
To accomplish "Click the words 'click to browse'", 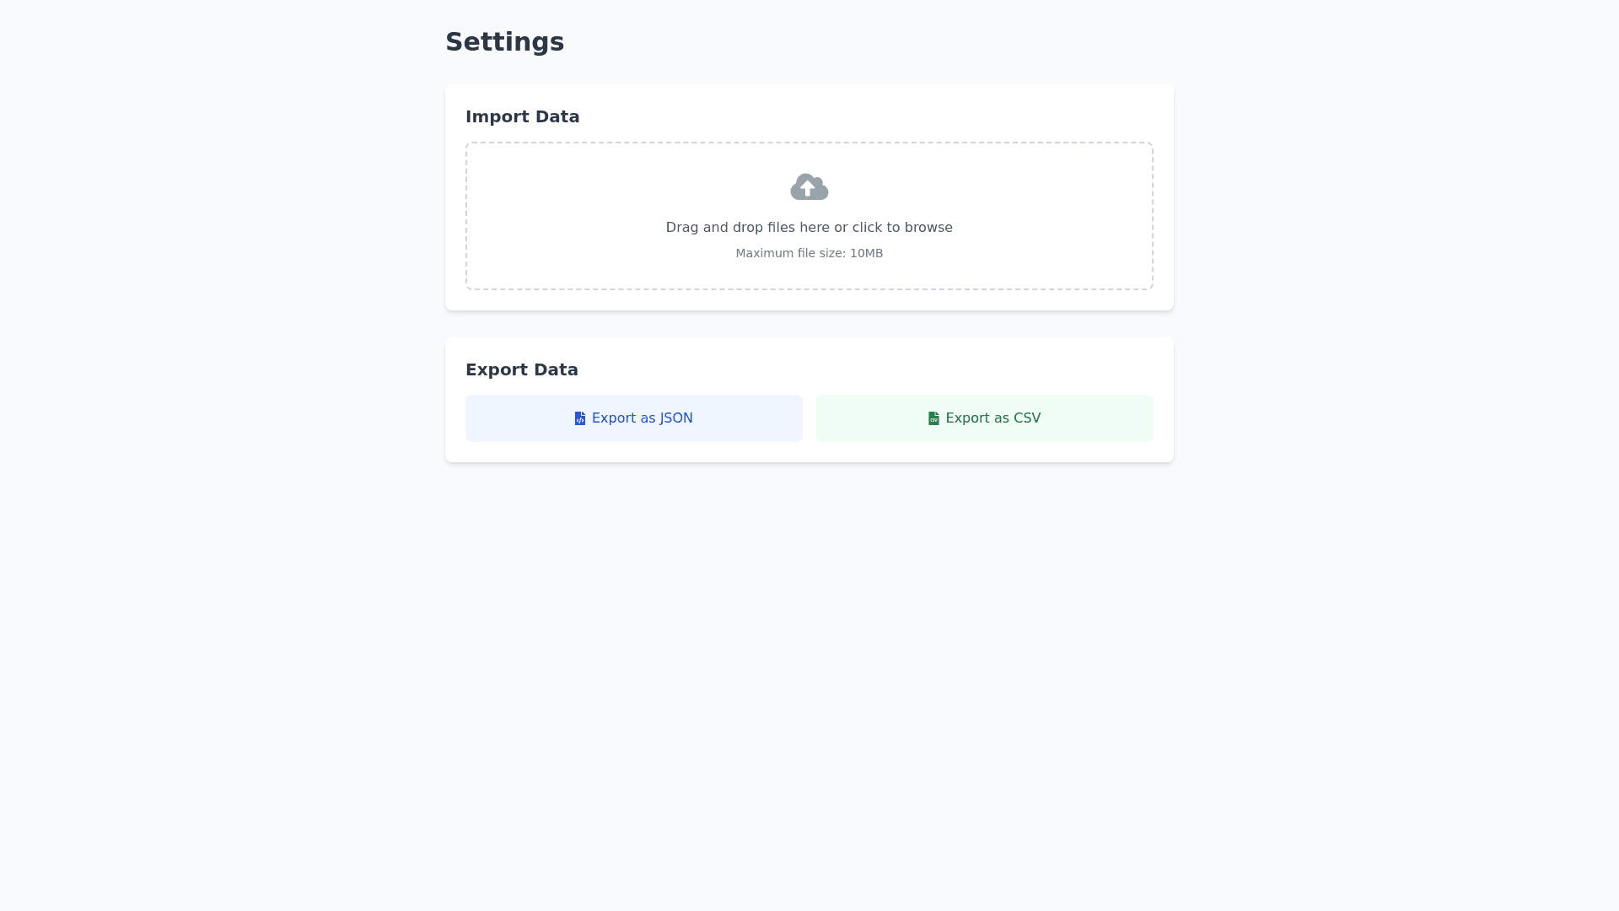I will click(901, 228).
